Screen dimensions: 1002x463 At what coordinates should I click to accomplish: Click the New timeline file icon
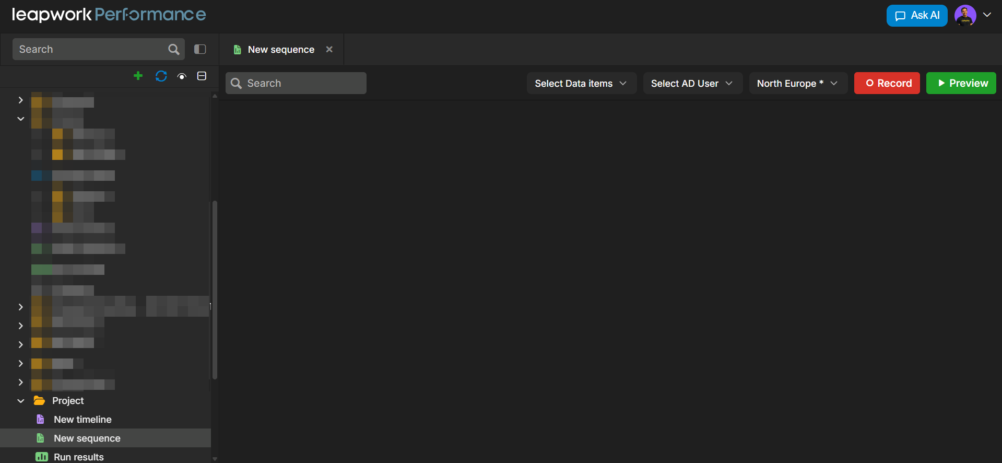(40, 419)
